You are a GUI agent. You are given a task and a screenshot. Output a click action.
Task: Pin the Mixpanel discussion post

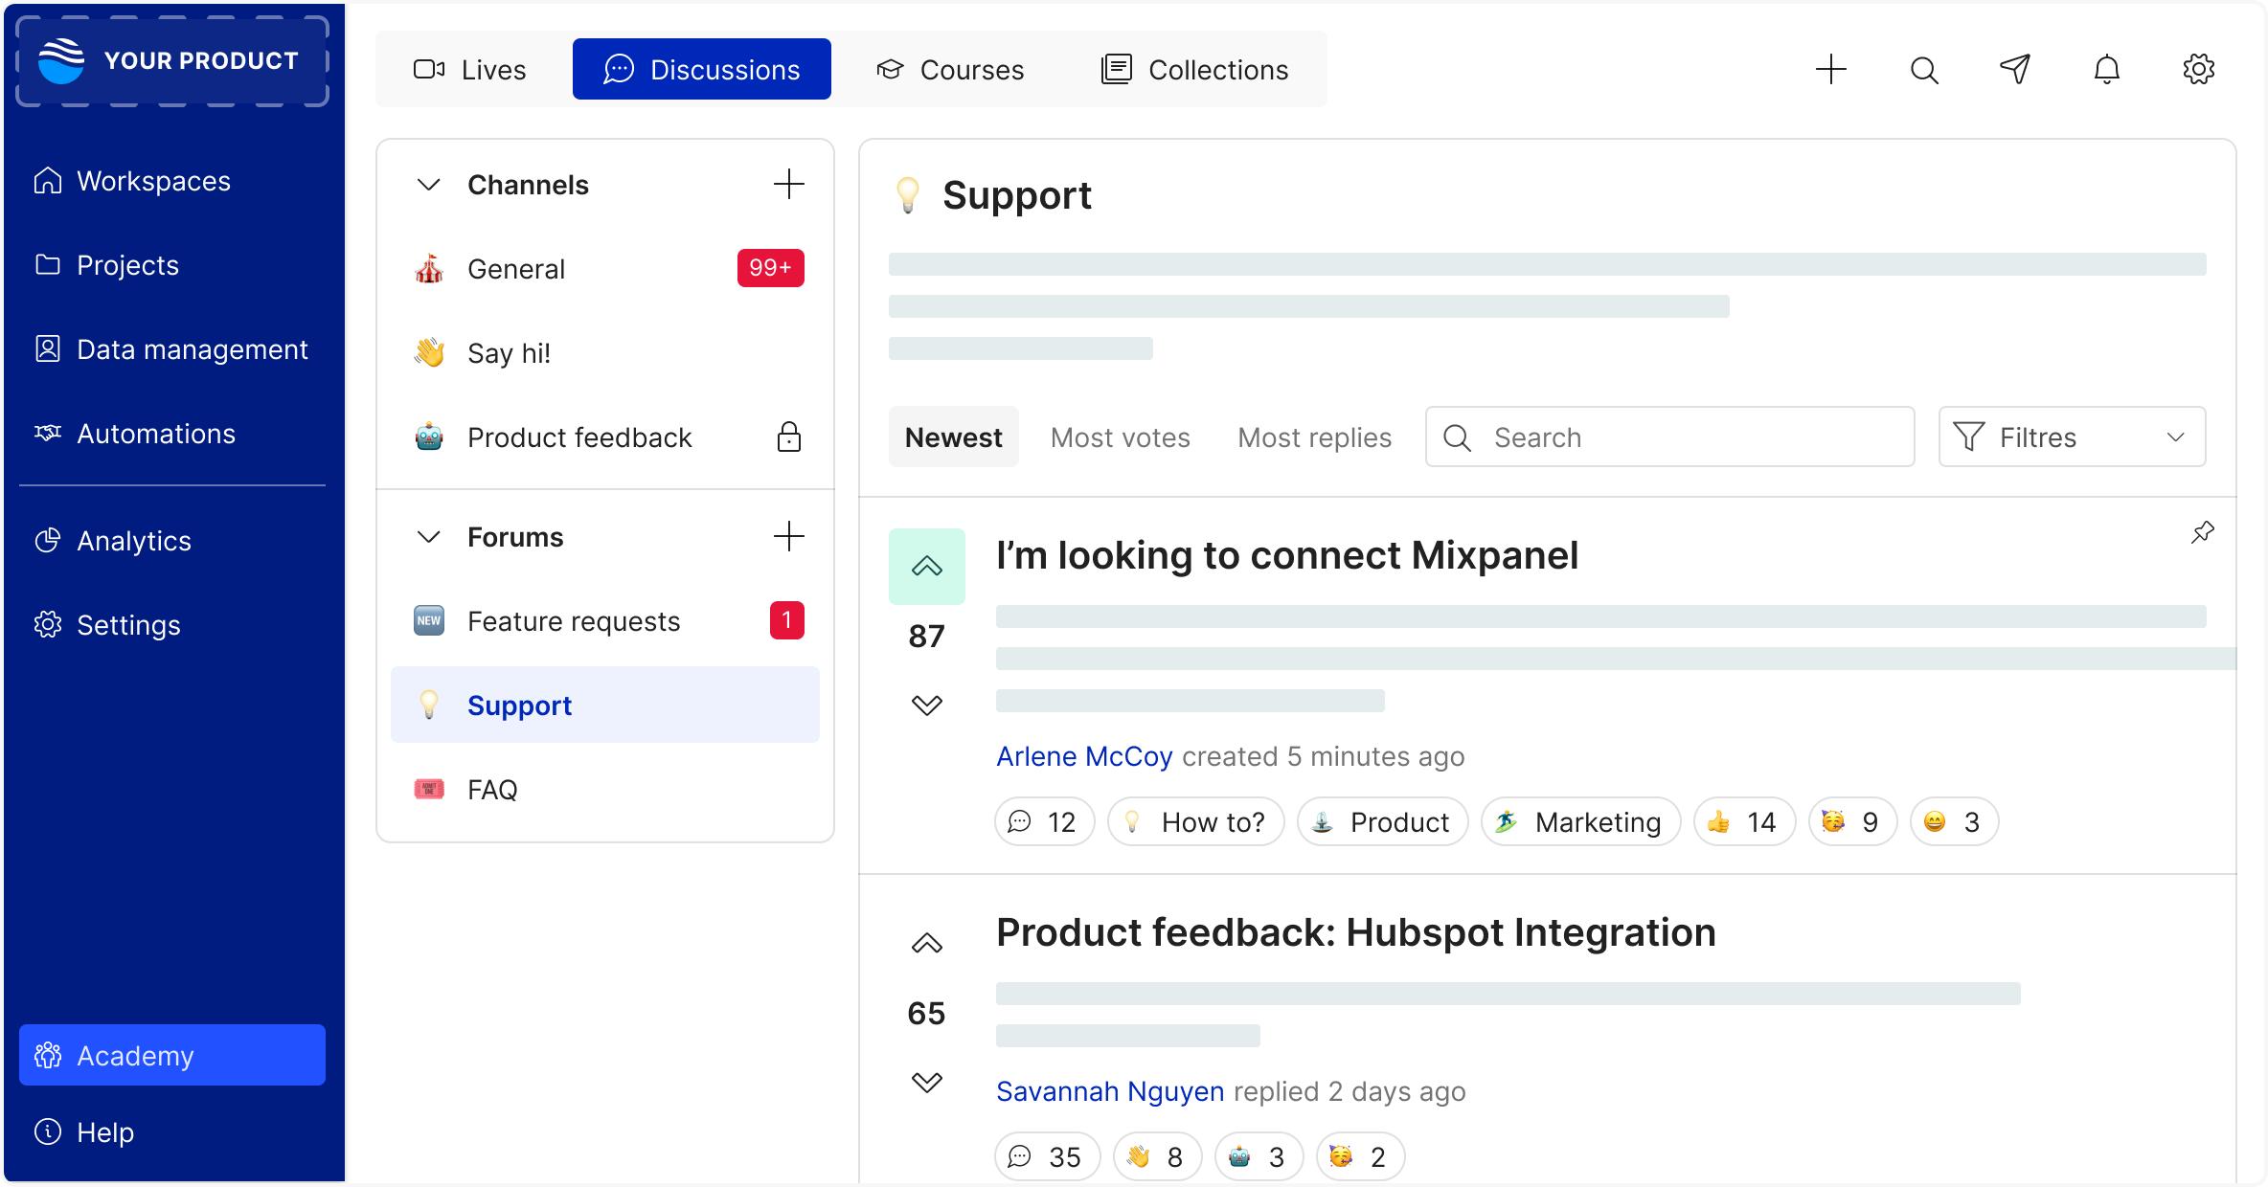point(2202,533)
